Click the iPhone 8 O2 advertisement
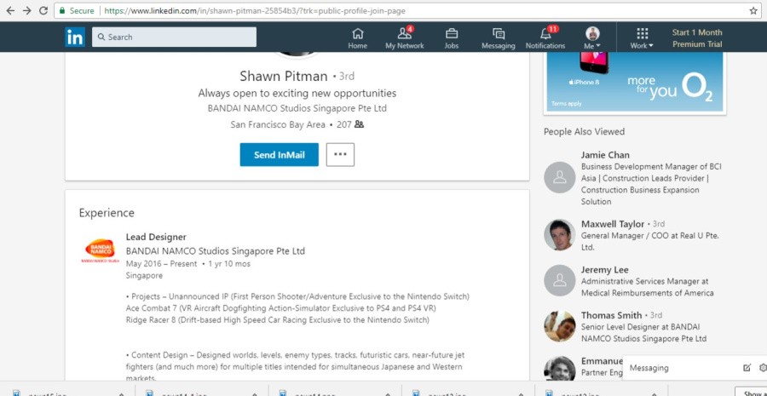Screen dimensions: 767x396 [x=634, y=82]
